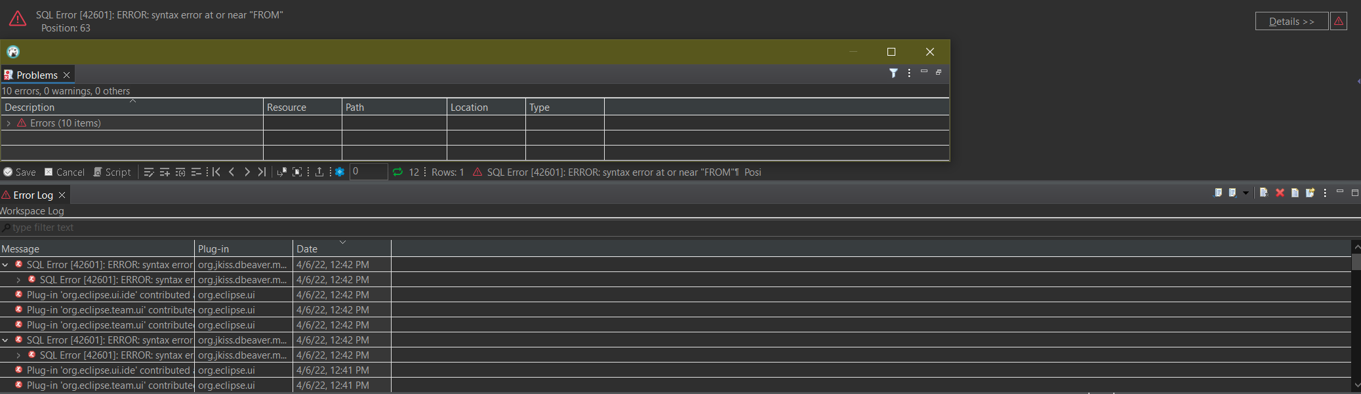Expand last nested SQL Error log entry

18,355
